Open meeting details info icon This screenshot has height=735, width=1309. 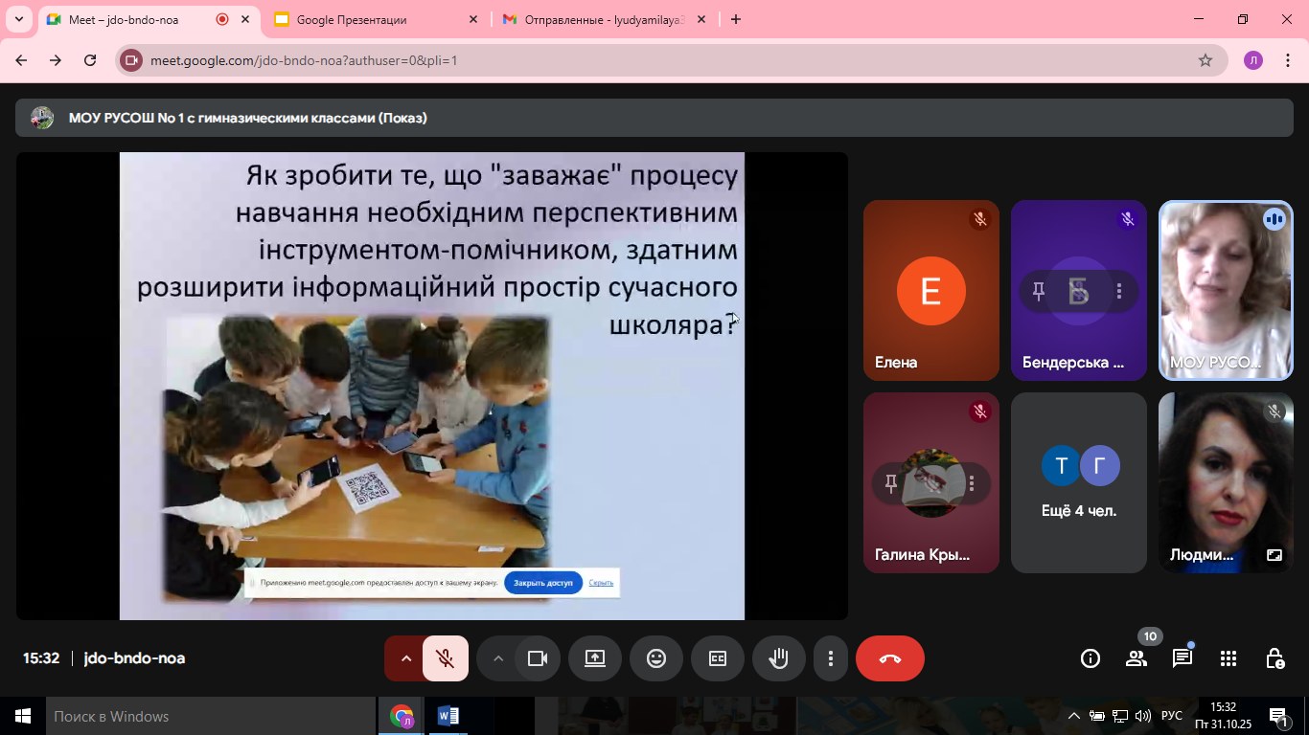[x=1090, y=658]
